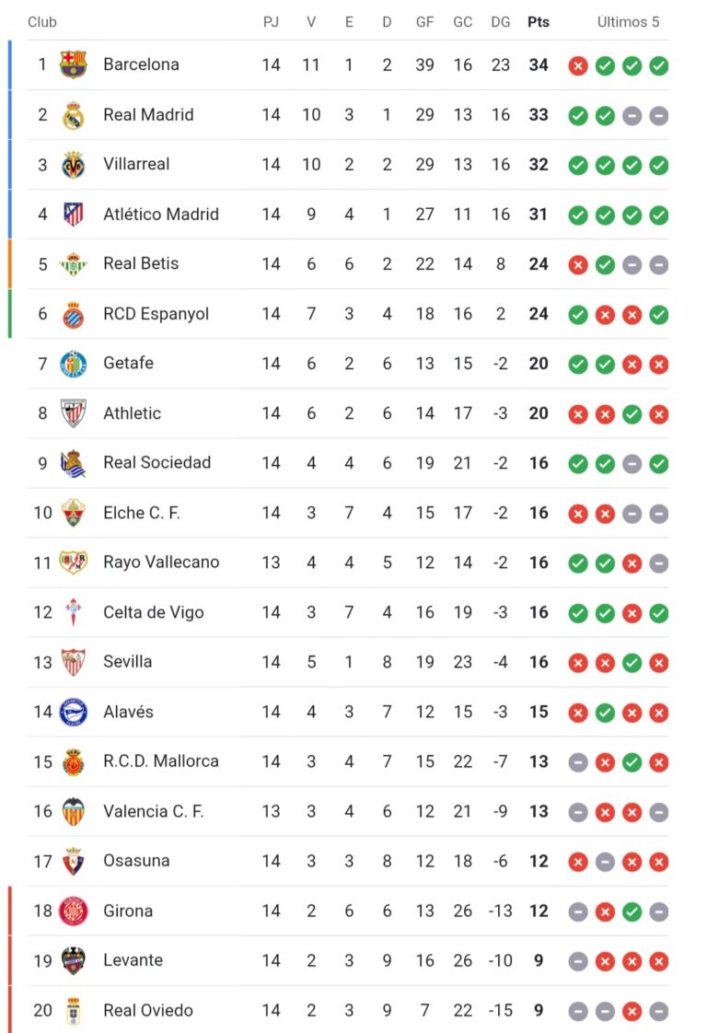Click the Atlético Madrid crest icon
This screenshot has width=707, height=1033.
(73, 215)
